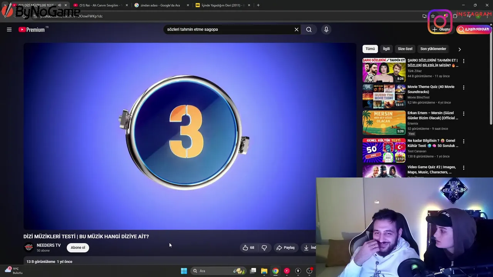Open the NEEDERS TV channel name link
This screenshot has width=493, height=277.
click(49, 245)
